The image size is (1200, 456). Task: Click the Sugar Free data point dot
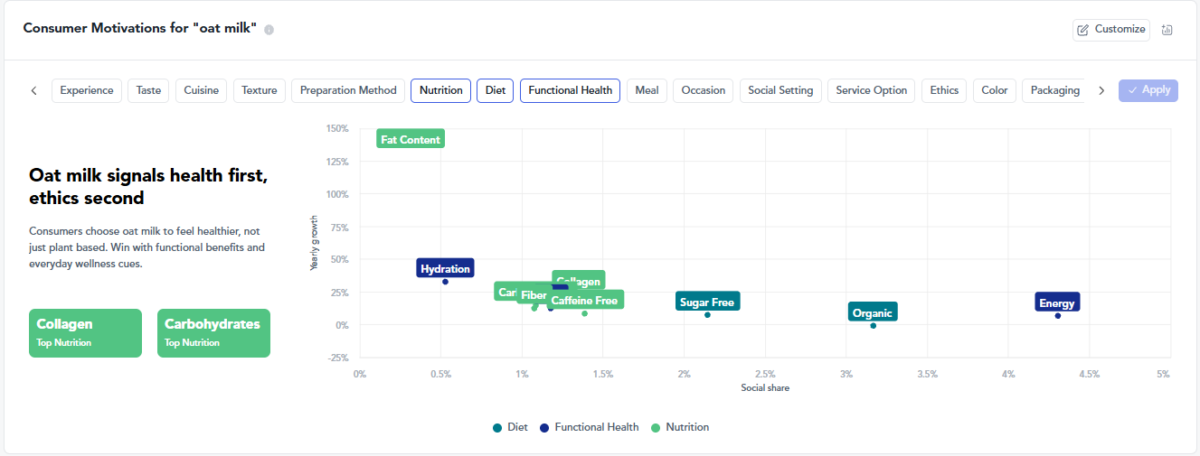[707, 314]
